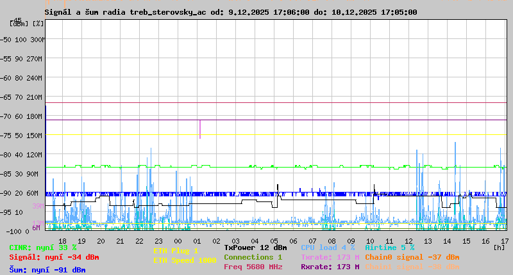
Task: Click the '-50 100 300M' y-axis label
Action: click(23, 40)
